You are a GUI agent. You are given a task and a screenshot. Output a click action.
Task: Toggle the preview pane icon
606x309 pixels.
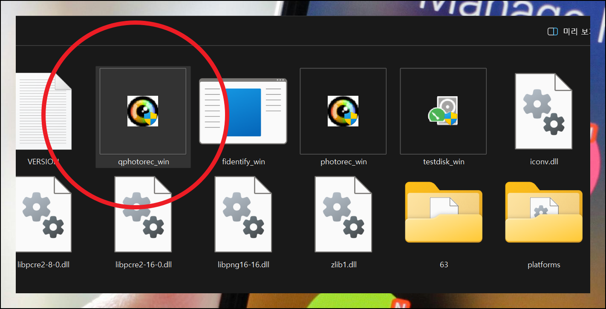click(553, 31)
